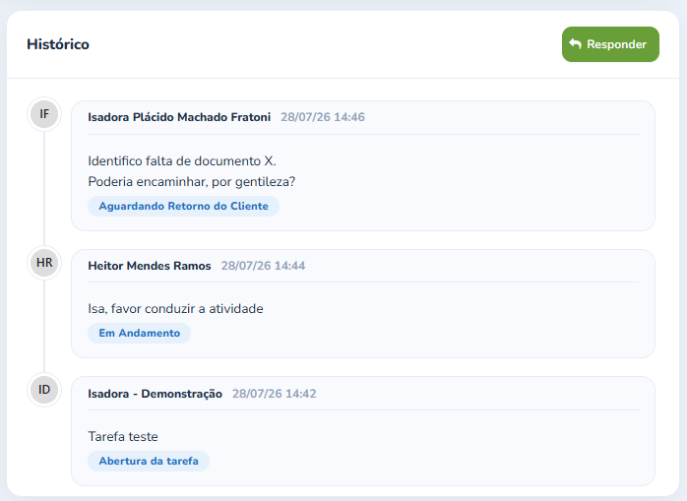Viewport: 687px width, 501px height.
Task: Click the Aguardando Retorno do Cliente badge
Action: pyautogui.click(x=184, y=206)
